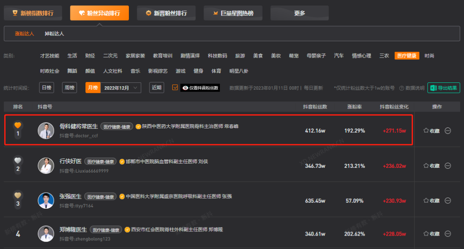464x249 pixels.
Task: Click the 导出结果 export button
Action: 443,88
